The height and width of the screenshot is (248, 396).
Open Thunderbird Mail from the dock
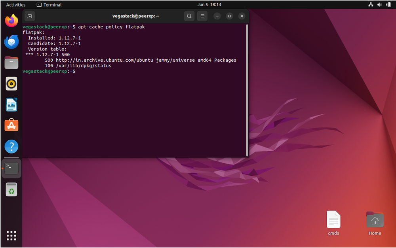pos(11,42)
